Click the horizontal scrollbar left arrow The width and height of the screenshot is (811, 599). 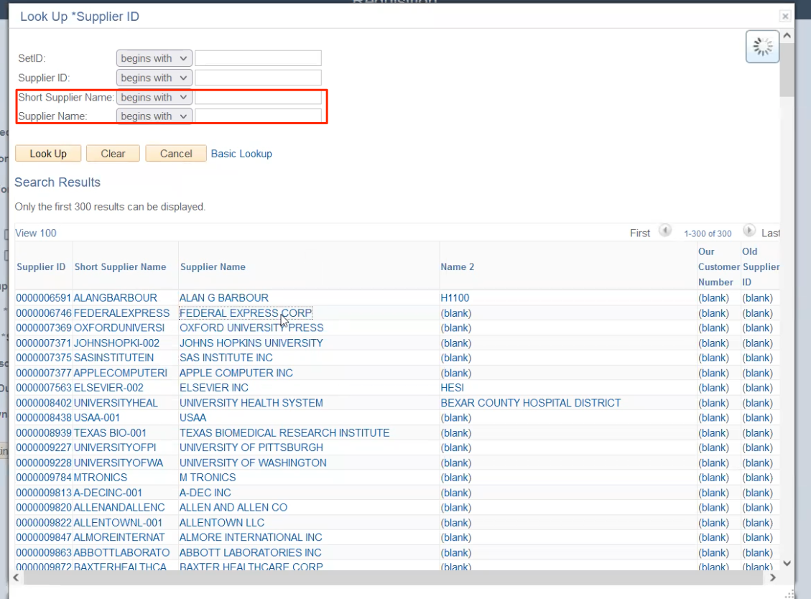tap(16, 577)
